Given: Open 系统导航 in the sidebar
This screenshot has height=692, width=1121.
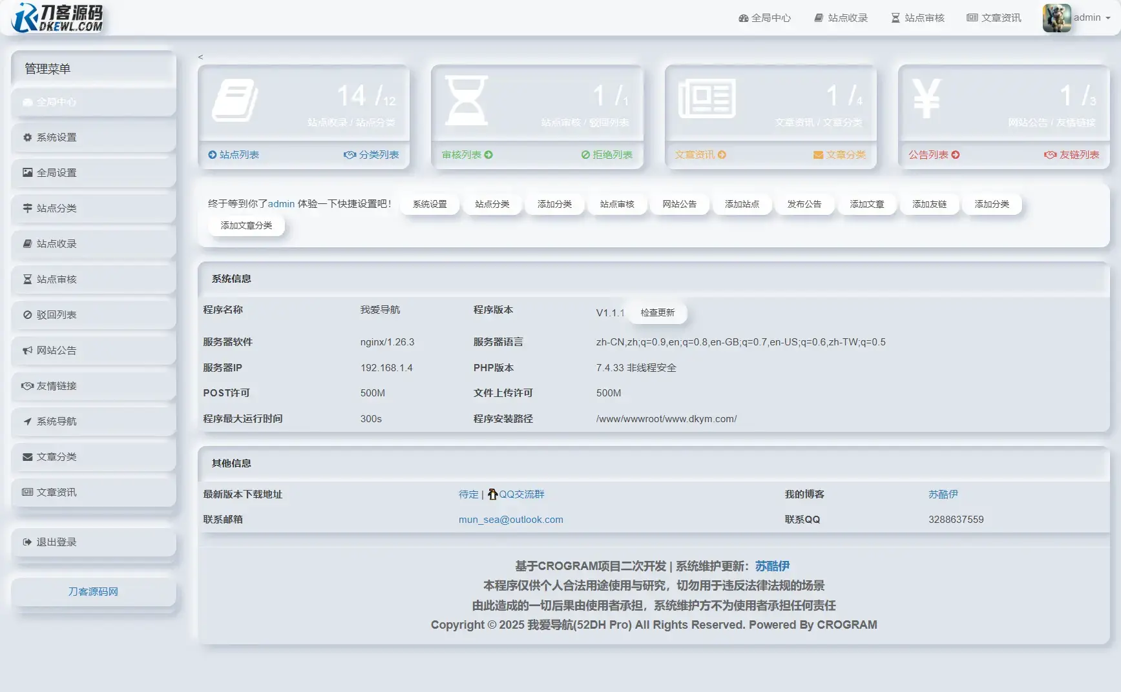Looking at the screenshot, I should tap(94, 422).
